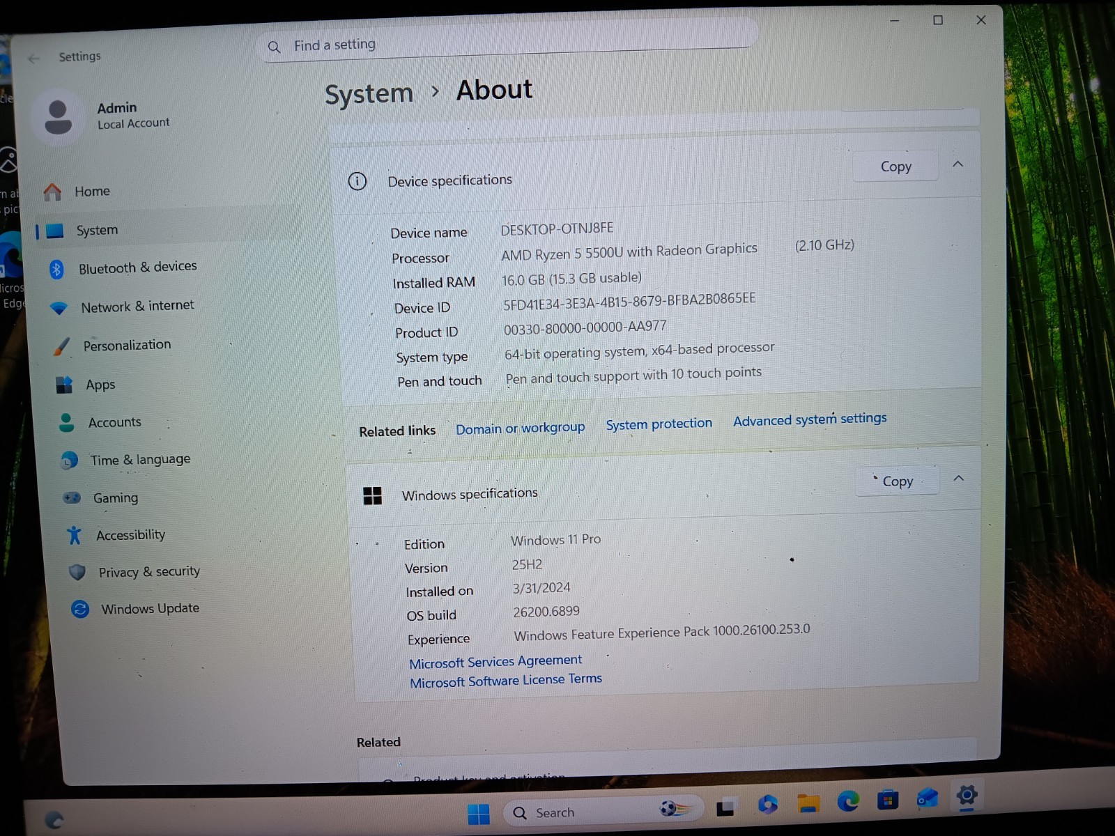Image resolution: width=1115 pixels, height=836 pixels.
Task: Collapse the Windows specifications section
Action: pos(958,479)
